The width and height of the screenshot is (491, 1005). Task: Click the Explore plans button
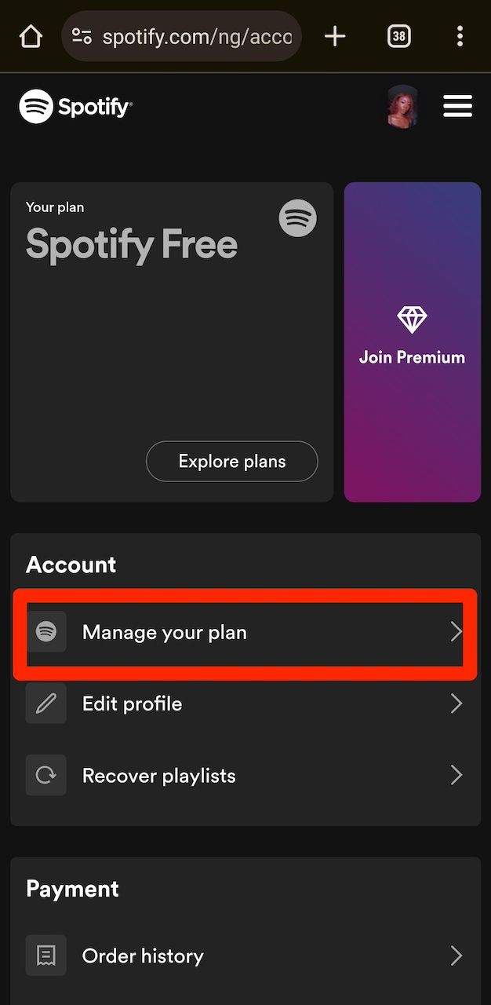[x=231, y=461]
